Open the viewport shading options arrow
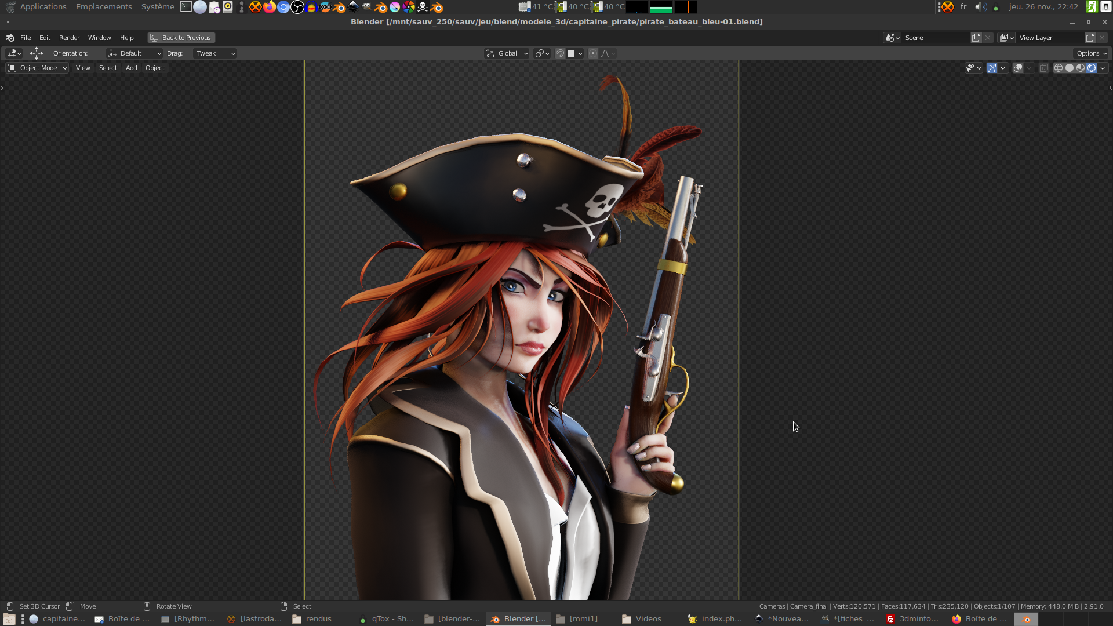The width and height of the screenshot is (1113, 626). [x=1103, y=68]
